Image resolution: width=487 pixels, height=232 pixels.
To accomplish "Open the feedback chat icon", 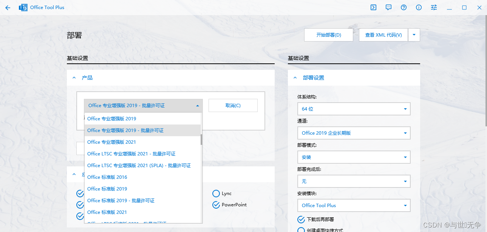I will pos(388,7).
